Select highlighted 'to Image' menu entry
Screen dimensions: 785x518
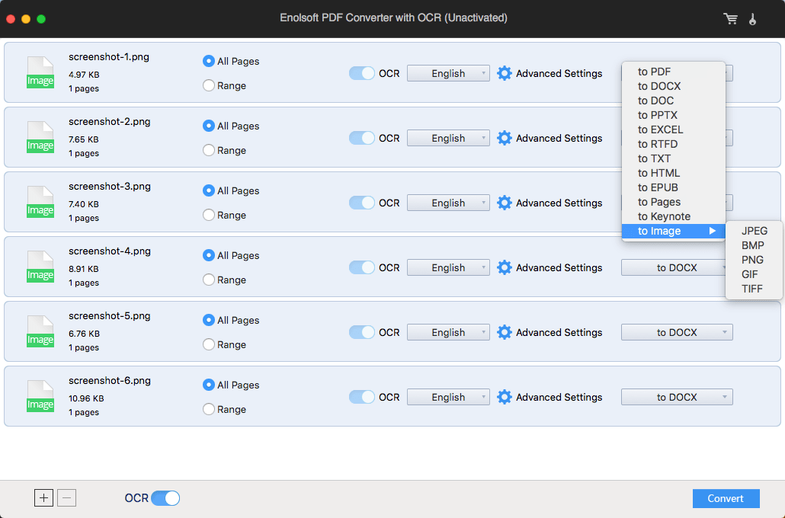coord(674,232)
